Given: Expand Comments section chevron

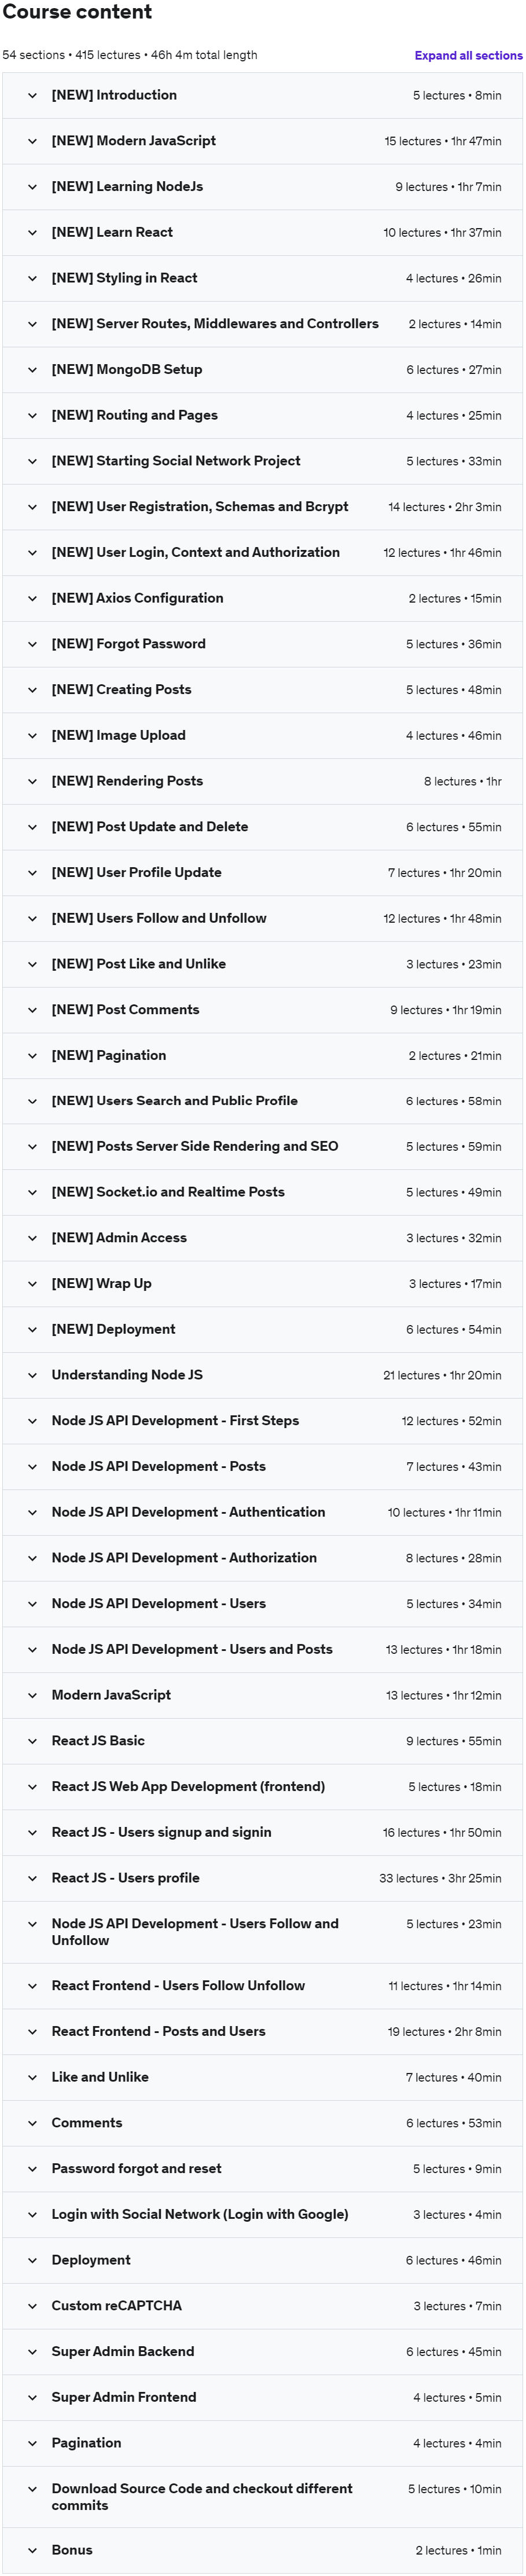Looking at the screenshot, I should click(32, 2123).
